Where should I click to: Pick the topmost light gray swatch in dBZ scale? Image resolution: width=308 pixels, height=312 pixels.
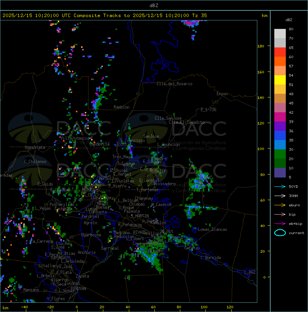(280, 34)
